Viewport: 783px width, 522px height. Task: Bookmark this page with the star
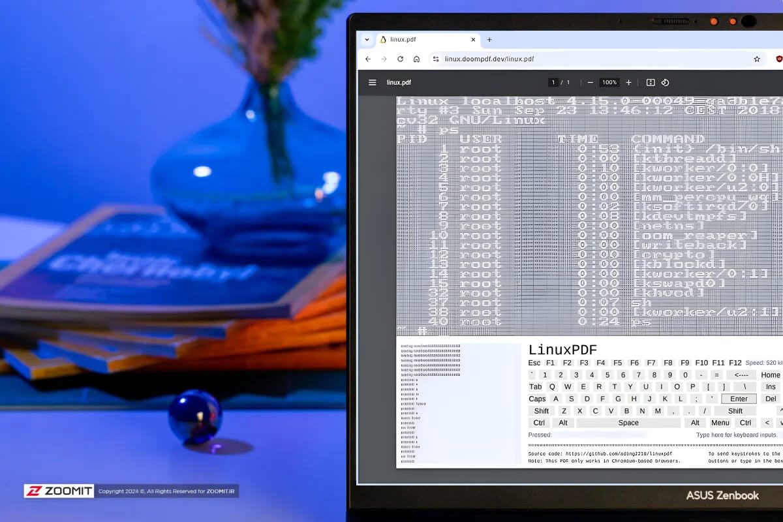click(757, 59)
